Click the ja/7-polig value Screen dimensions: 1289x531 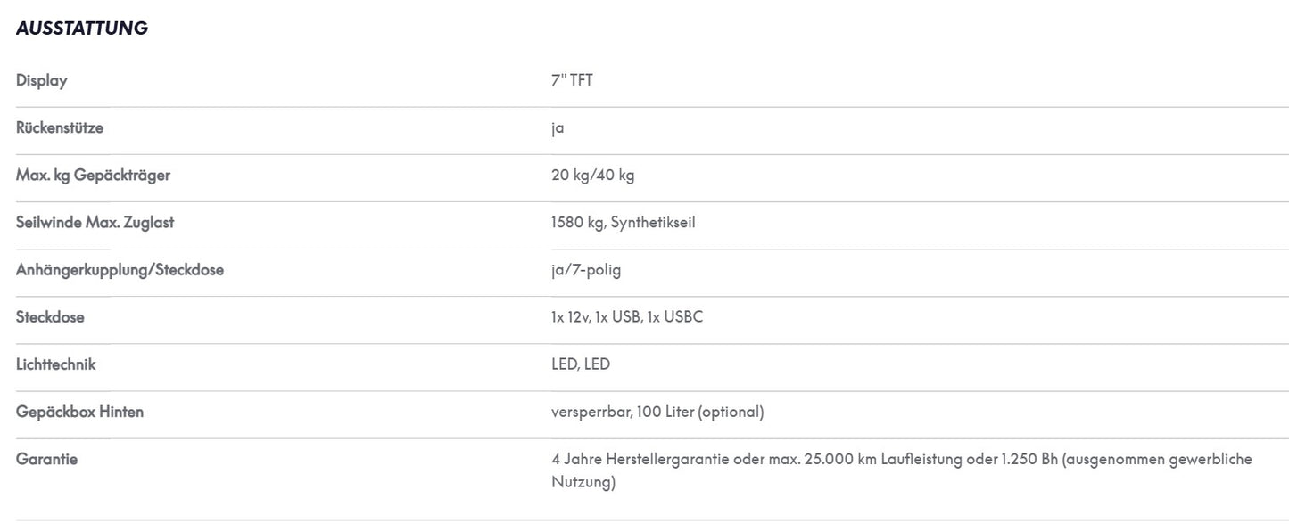click(x=586, y=269)
